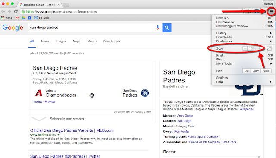Open dropdown arrow next to www.padres.com
The height and width of the screenshot is (158, 276).
click(59, 135)
